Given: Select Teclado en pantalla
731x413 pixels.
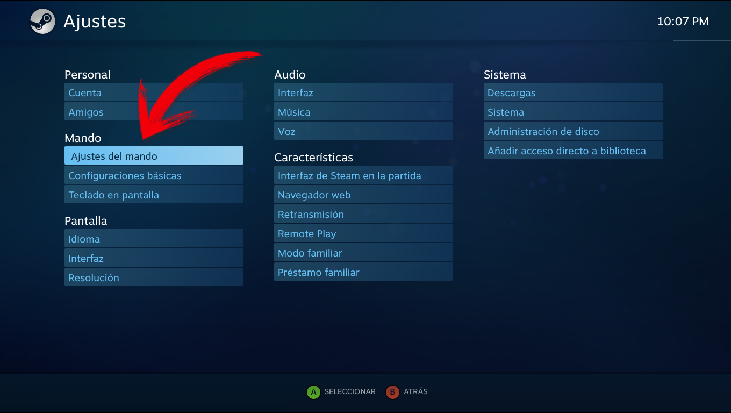Looking at the screenshot, I should 154,194.
